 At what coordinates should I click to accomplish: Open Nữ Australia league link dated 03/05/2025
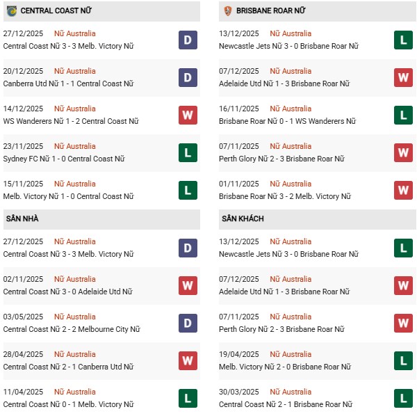click(x=75, y=317)
